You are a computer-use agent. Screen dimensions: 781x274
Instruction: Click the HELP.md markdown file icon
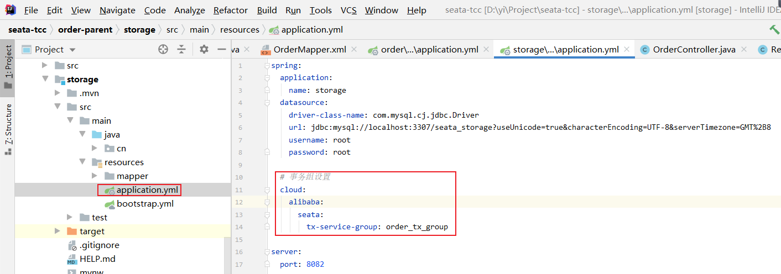click(72, 259)
